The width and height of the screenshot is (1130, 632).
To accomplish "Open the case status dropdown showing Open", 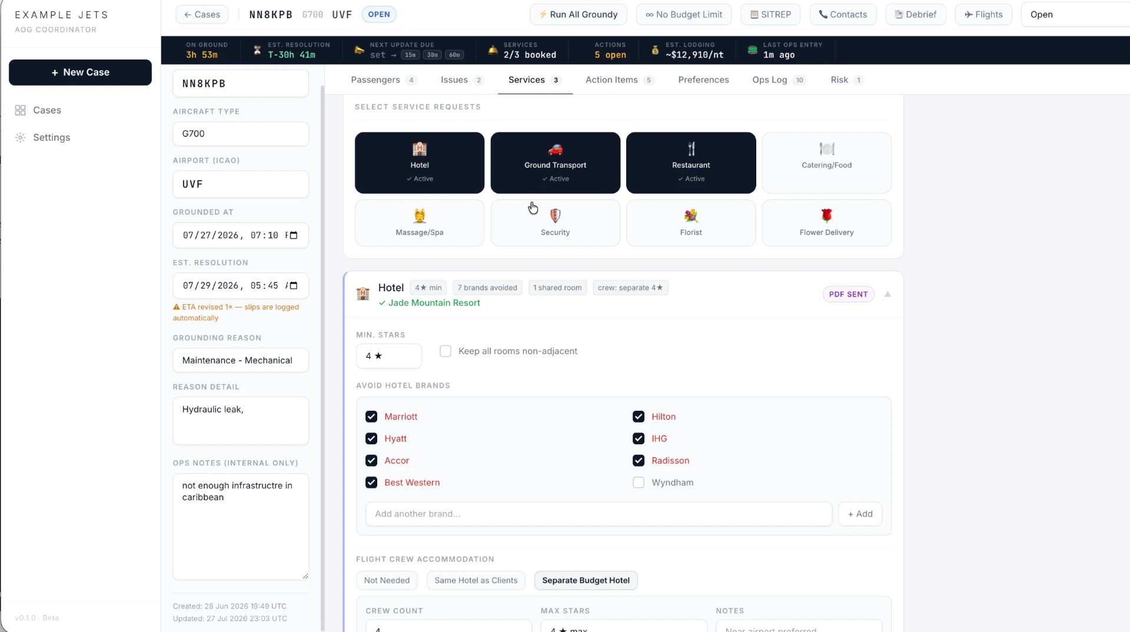I will (1075, 15).
